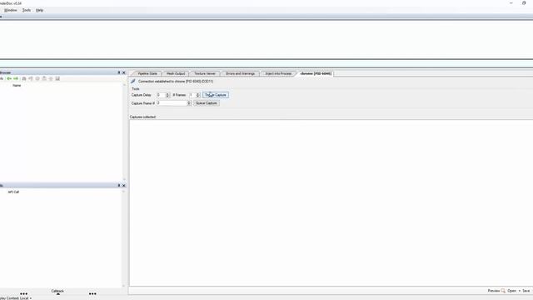The width and height of the screenshot is (533, 300).
Task: Switch to the Errors and Warnings tab
Action: point(241,73)
